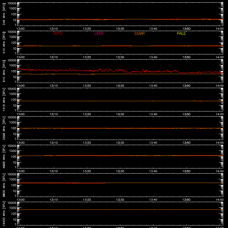Click the 13:50 time label below 1415 MHz plot
Screen dimensions: 228x228
[186, 114]
